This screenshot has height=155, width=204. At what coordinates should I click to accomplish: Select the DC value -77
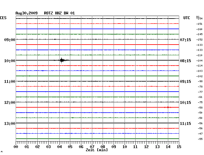(x=200, y=92)
